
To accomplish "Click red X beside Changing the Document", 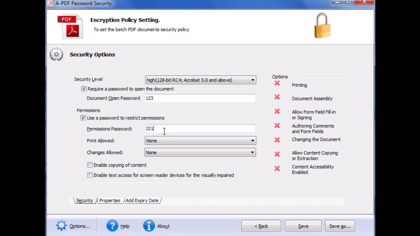I will click(277, 140).
